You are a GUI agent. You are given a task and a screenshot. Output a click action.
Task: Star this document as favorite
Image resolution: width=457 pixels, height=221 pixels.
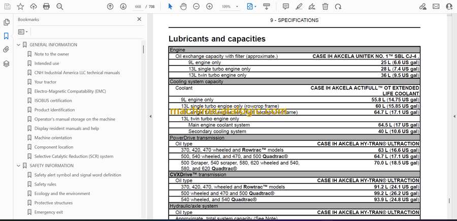(20, 7)
